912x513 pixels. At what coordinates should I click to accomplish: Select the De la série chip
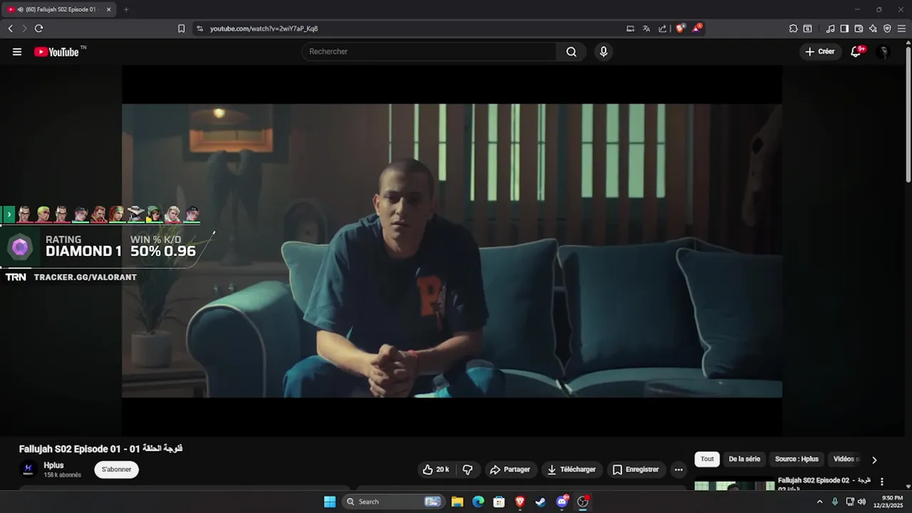point(745,460)
